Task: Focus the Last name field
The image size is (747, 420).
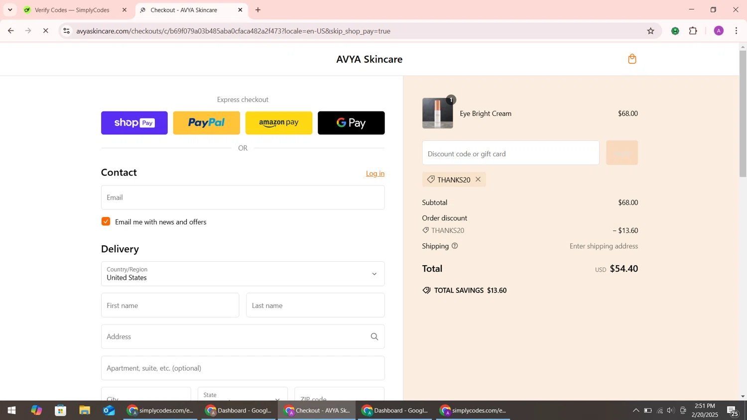Action: point(315,306)
